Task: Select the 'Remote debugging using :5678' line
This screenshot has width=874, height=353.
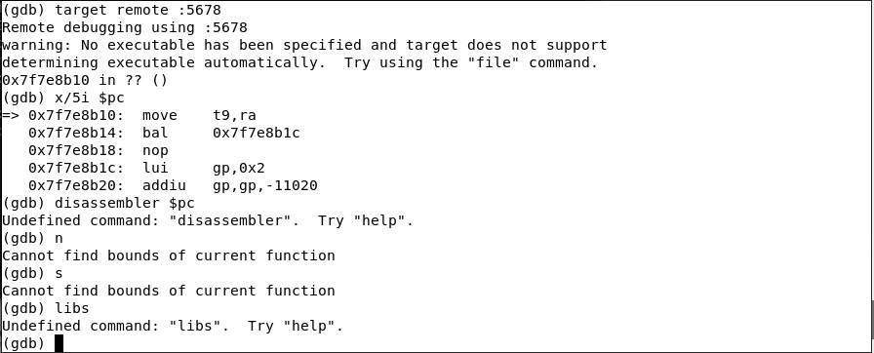Action: click(125, 27)
